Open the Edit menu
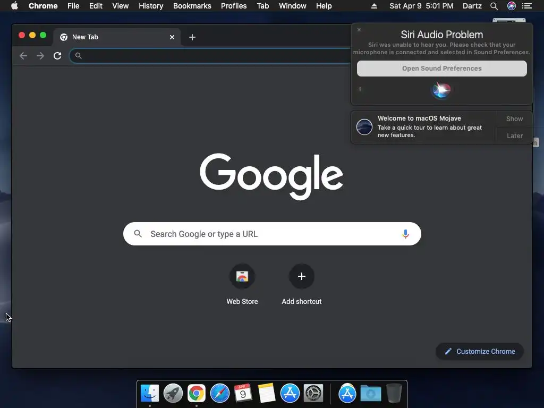 tap(96, 6)
